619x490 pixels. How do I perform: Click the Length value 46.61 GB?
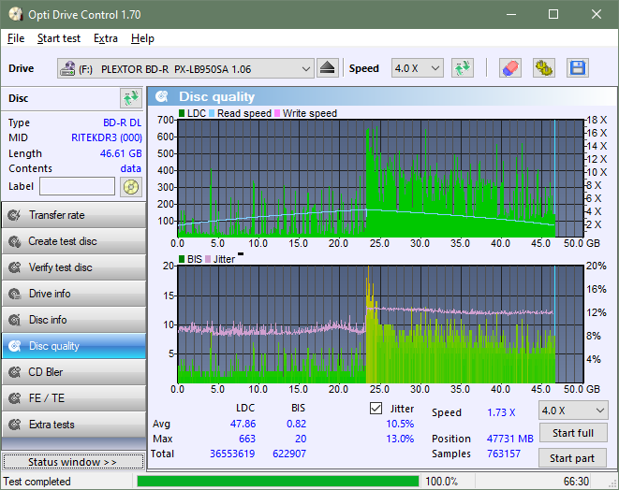point(121,153)
